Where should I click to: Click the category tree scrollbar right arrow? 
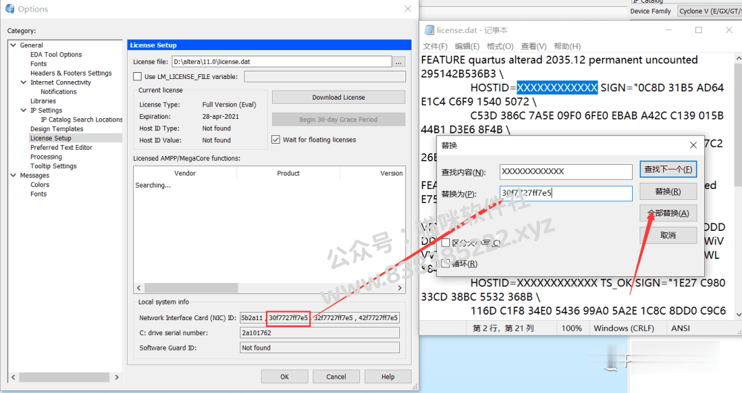coord(117,377)
